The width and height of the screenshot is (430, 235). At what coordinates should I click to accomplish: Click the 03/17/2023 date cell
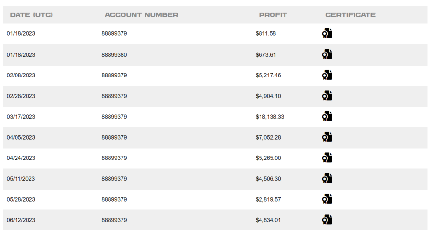[x=21, y=117]
